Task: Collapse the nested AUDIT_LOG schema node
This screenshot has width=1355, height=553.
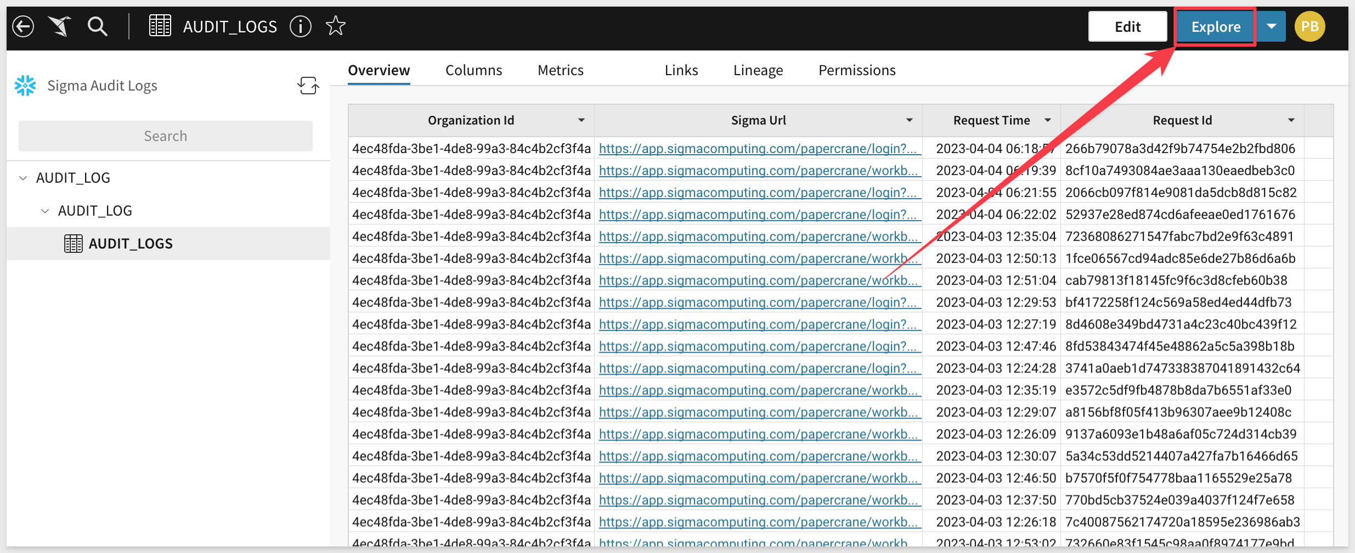Action: (45, 211)
